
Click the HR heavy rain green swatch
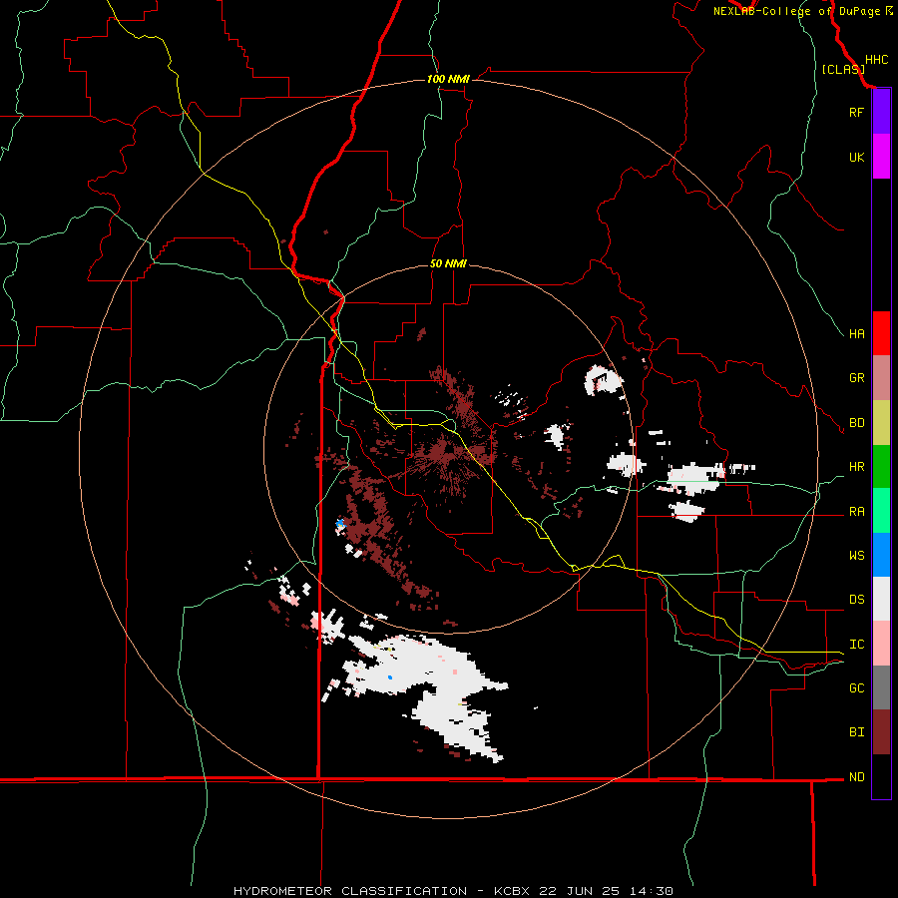[x=881, y=467]
